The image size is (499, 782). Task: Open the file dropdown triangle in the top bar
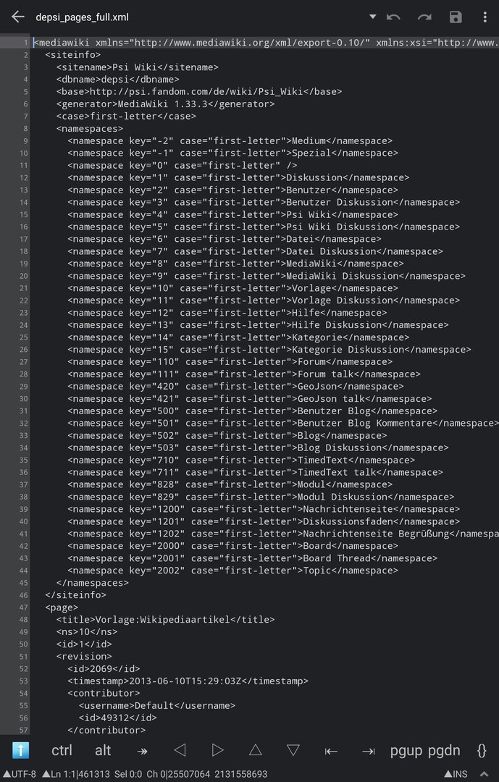[x=372, y=17]
